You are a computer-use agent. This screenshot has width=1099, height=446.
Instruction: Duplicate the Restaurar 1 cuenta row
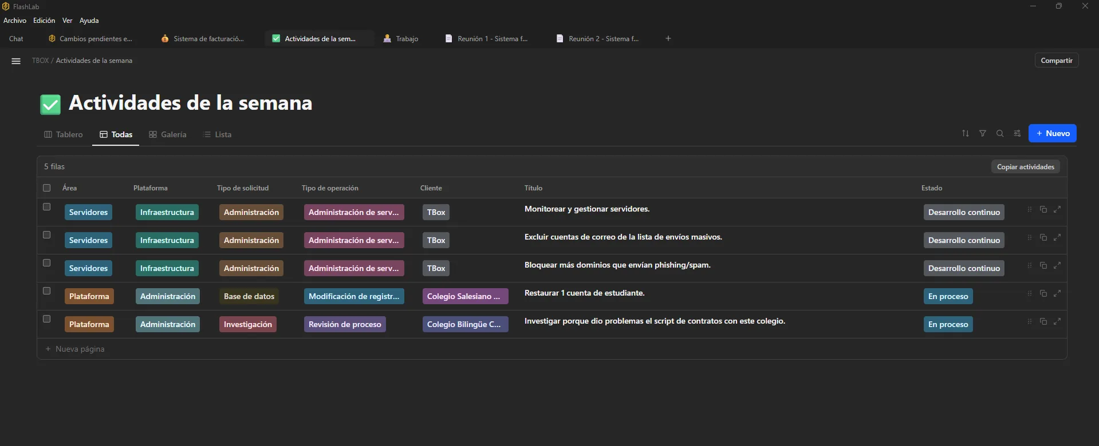point(1043,293)
